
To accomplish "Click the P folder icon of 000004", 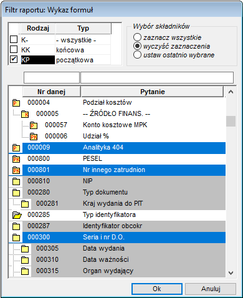I will [16, 103].
